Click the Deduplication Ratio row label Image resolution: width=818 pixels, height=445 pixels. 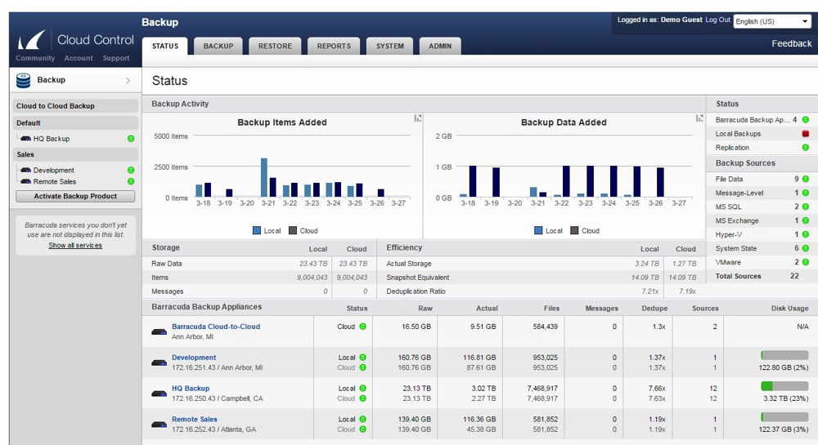coord(416,291)
